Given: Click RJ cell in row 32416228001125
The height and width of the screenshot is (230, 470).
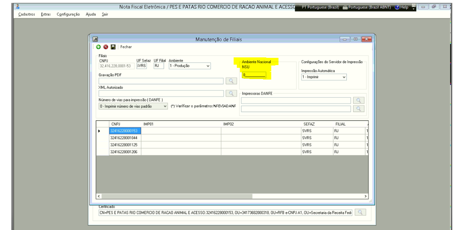Looking at the screenshot, I should (x=349, y=145).
